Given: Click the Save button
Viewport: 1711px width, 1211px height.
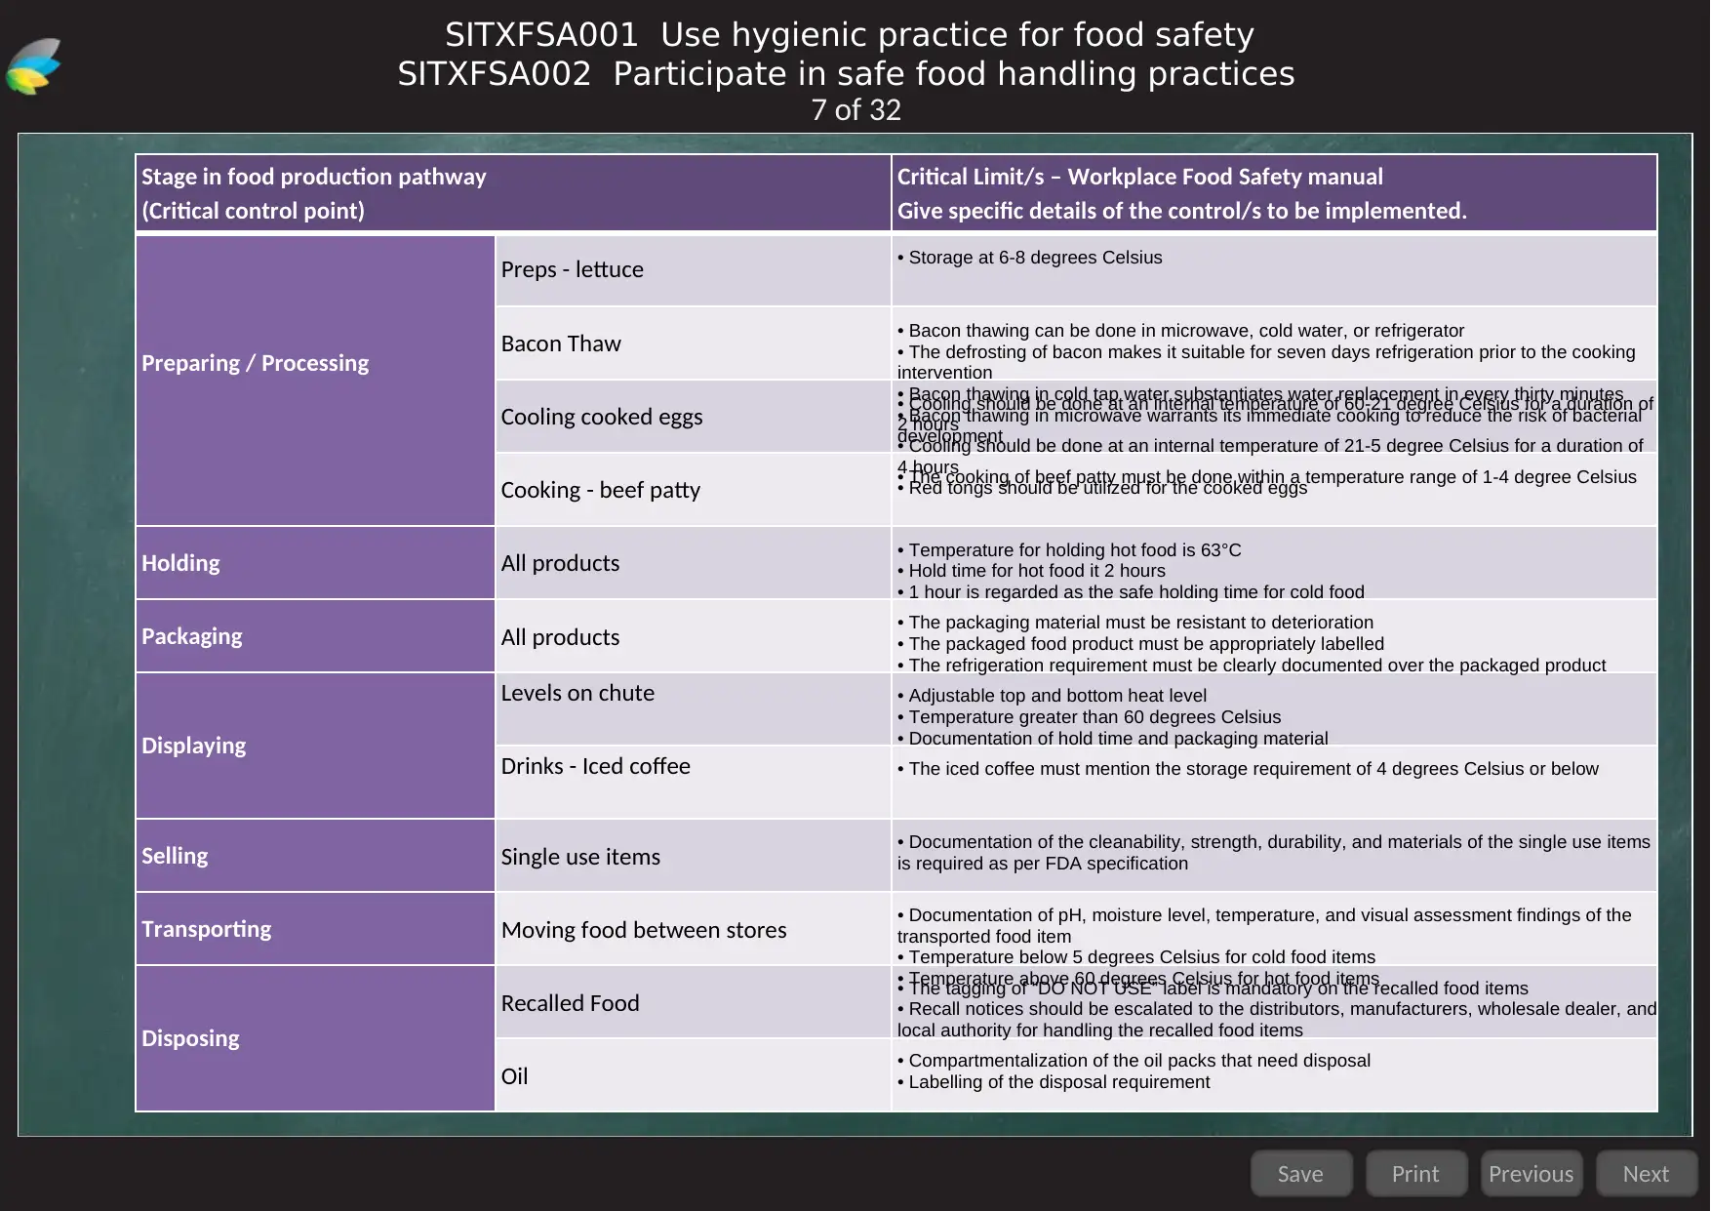Looking at the screenshot, I should pyautogui.click(x=1301, y=1173).
